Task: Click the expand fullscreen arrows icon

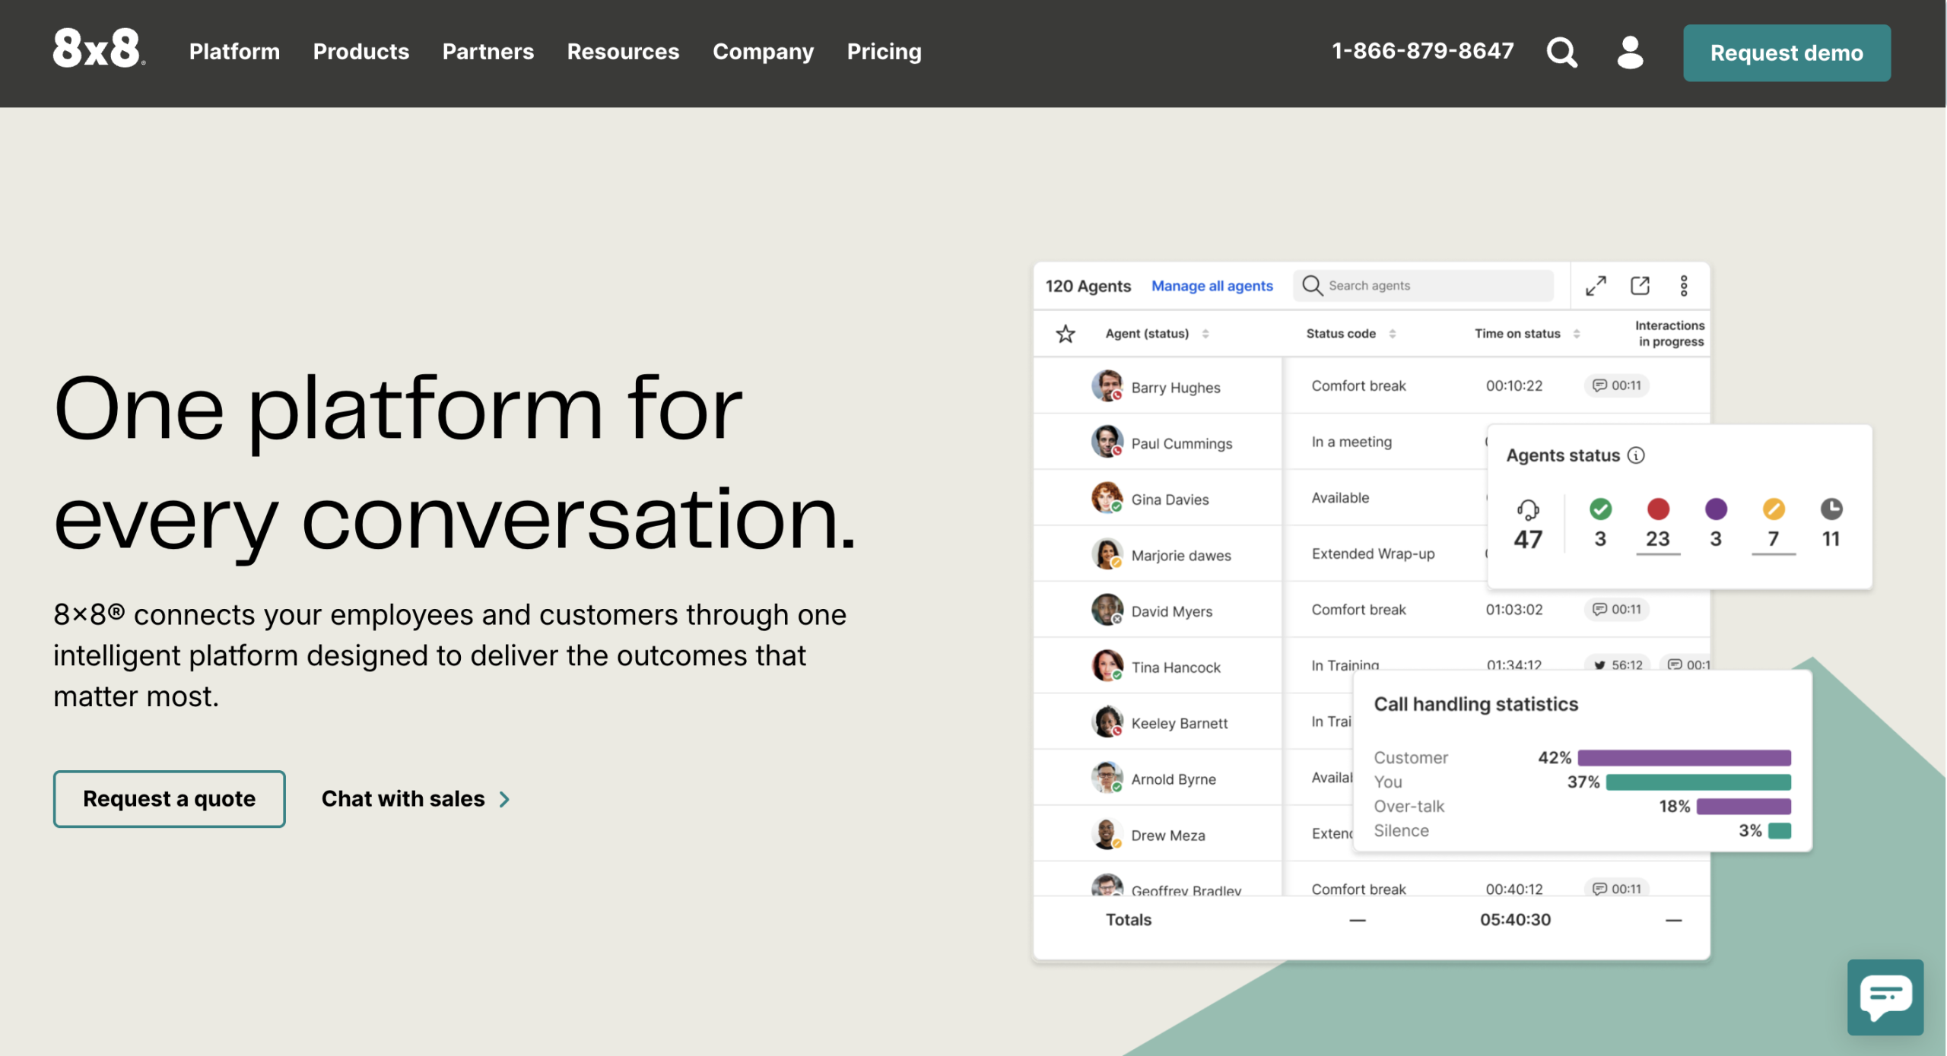Action: (x=1596, y=286)
